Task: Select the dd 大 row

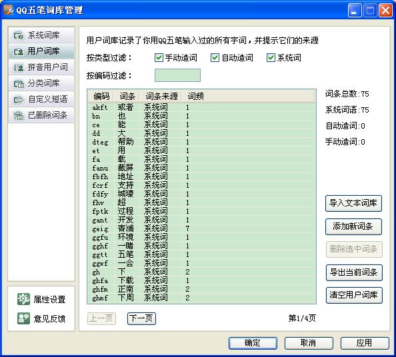Action: (x=202, y=133)
